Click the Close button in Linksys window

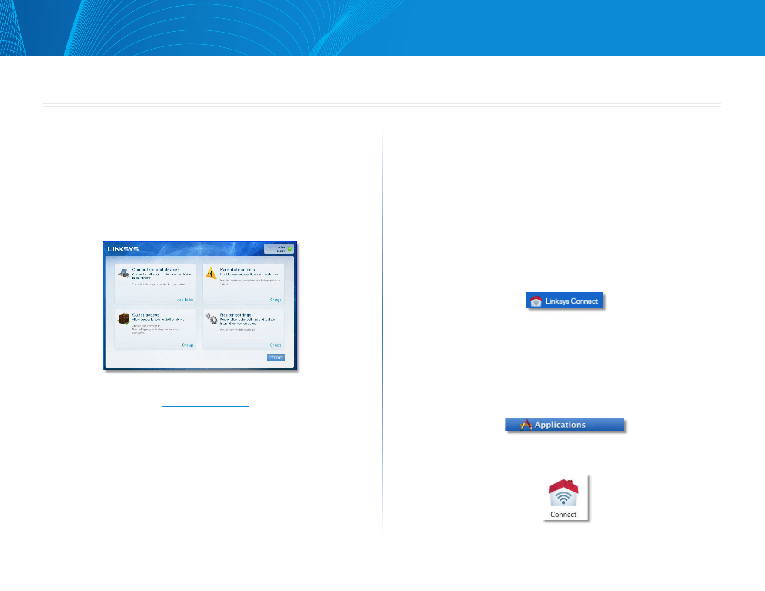tap(276, 358)
